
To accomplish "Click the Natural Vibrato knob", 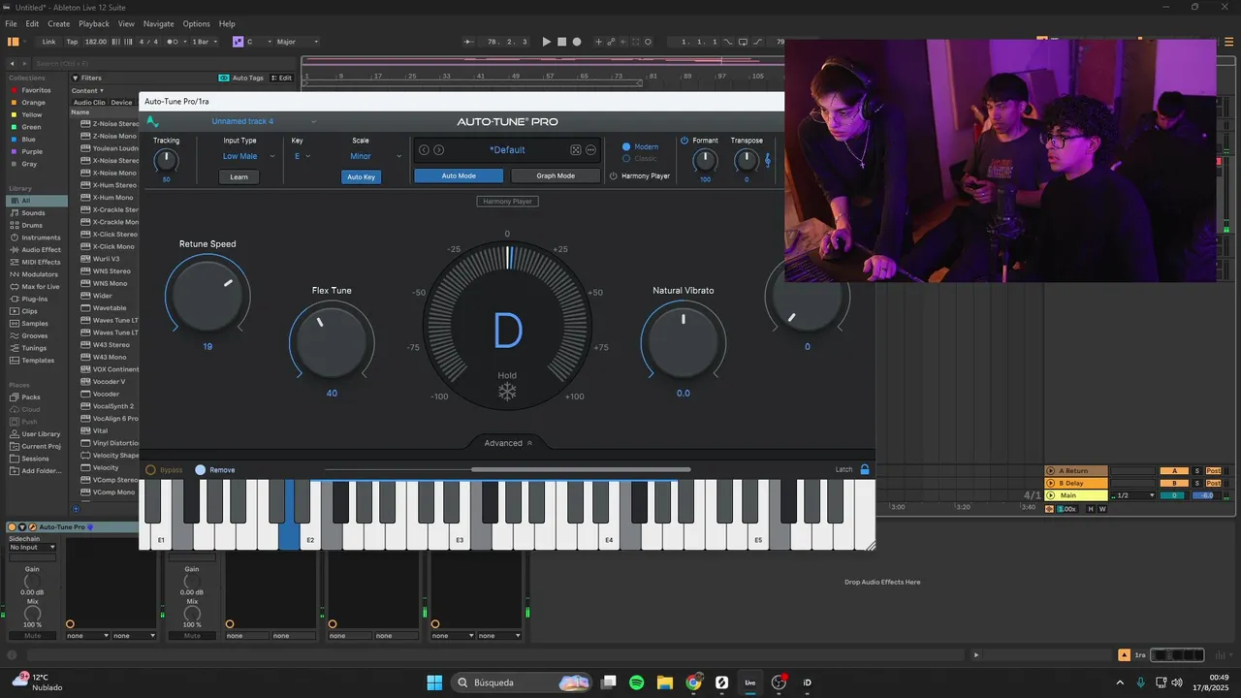I will tap(683, 341).
